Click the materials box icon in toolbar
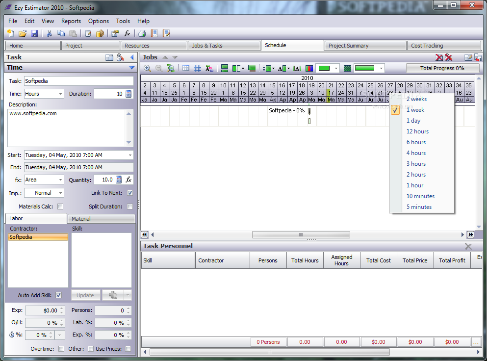The height and width of the screenshot is (361, 487). coord(100,33)
